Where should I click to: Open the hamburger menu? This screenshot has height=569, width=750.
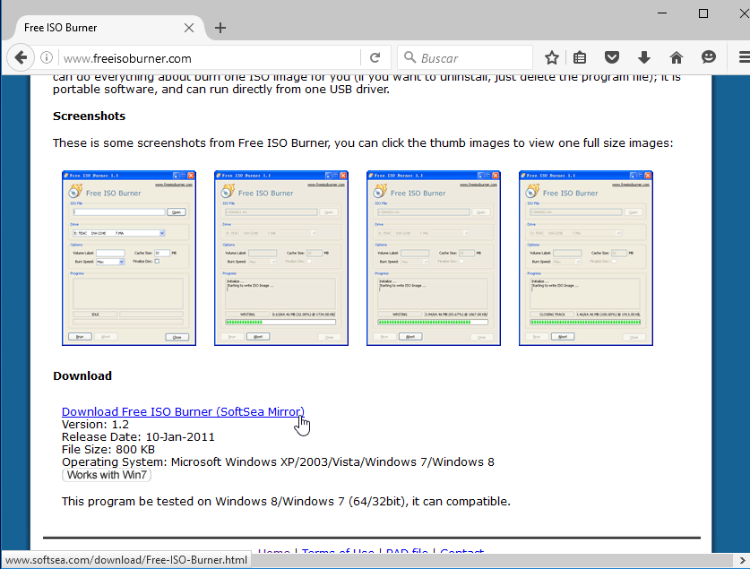point(745,58)
